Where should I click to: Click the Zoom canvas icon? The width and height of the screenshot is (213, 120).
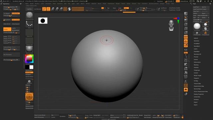[x=186, y=24]
